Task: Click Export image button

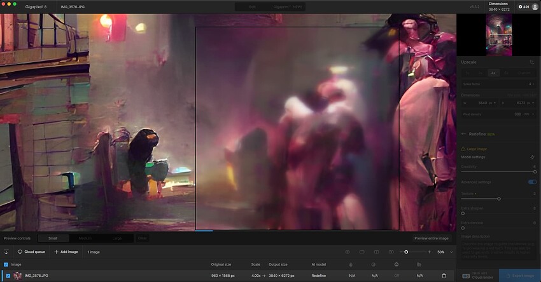Action: click(x=520, y=276)
